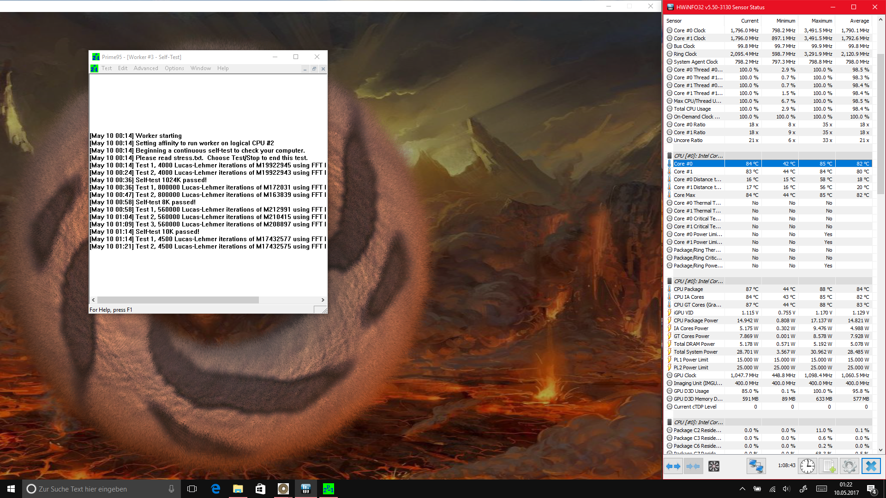Click the Maximum column header
This screenshot has height=498, width=886.
pos(821,21)
